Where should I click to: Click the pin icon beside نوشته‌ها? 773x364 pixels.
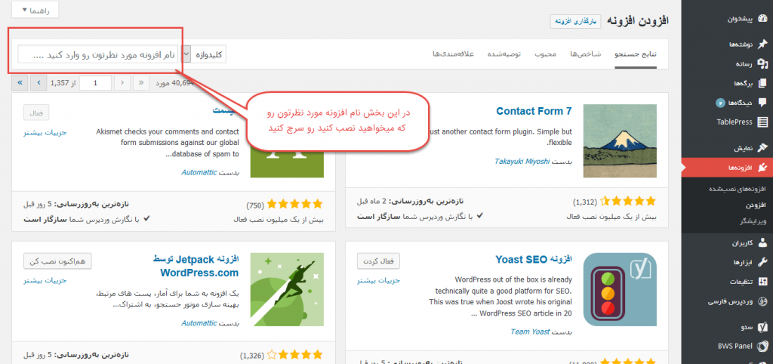click(762, 45)
